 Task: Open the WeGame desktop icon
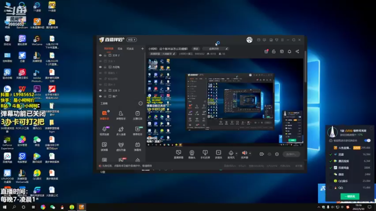[x=37, y=40]
